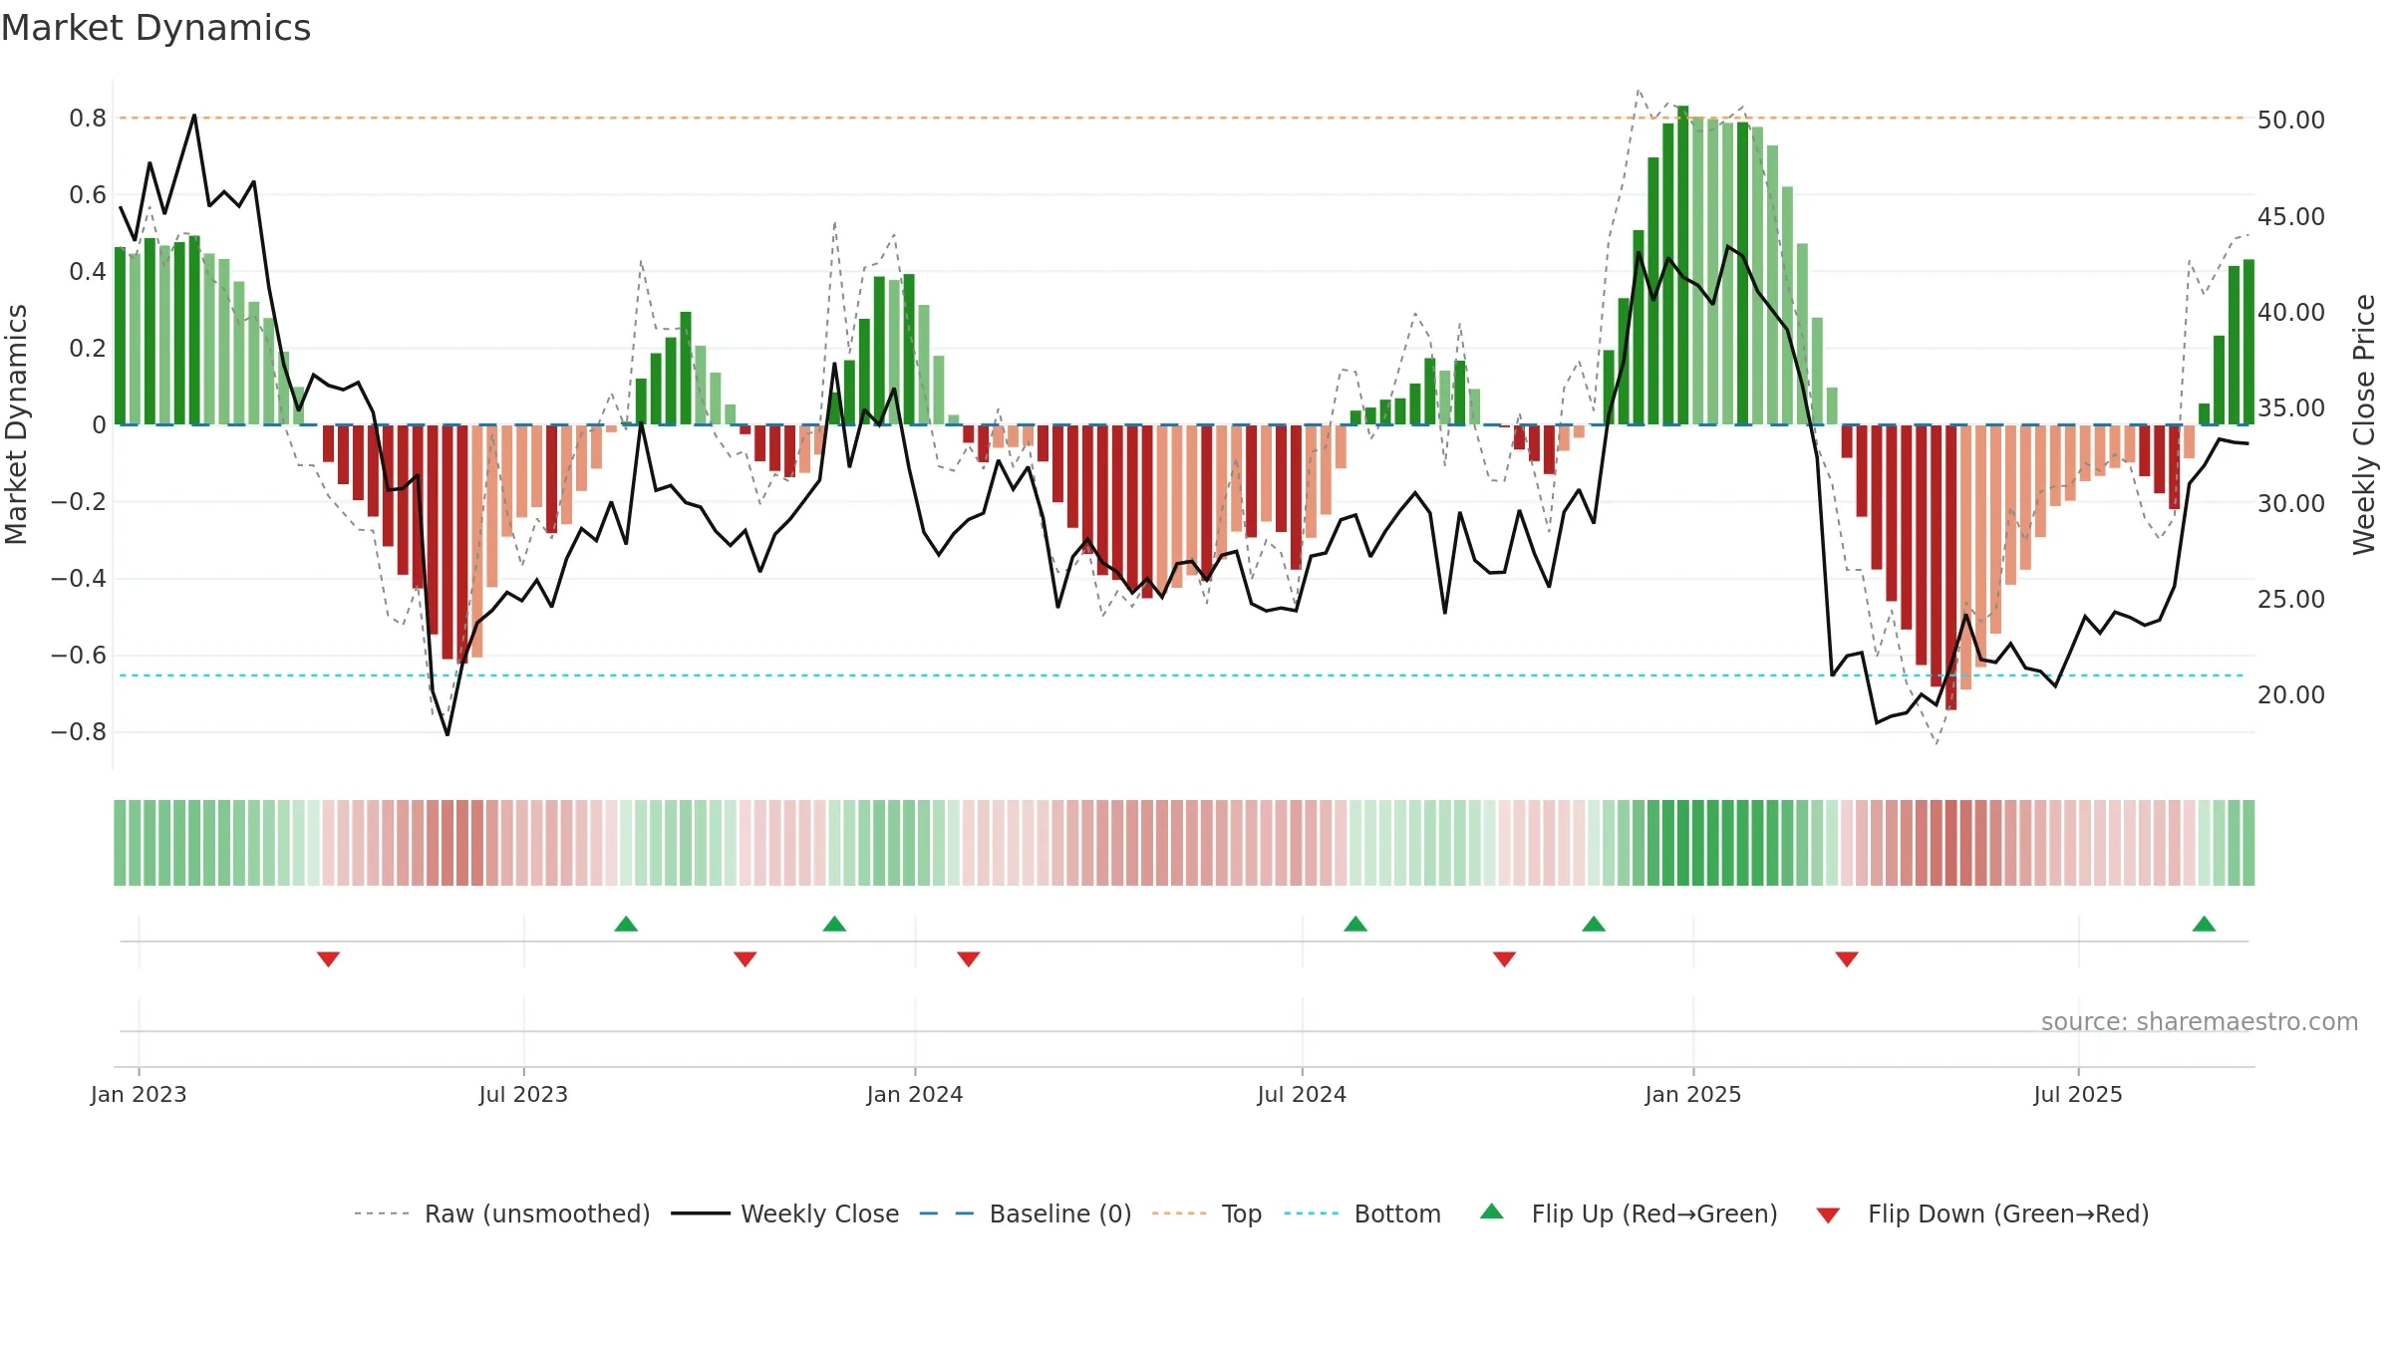Click the Top legend entry
Viewport: 2392px width, 1345px height.
pyautogui.click(x=1207, y=1213)
